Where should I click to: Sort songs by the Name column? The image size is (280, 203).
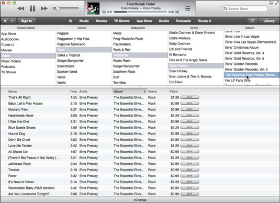click(35, 92)
